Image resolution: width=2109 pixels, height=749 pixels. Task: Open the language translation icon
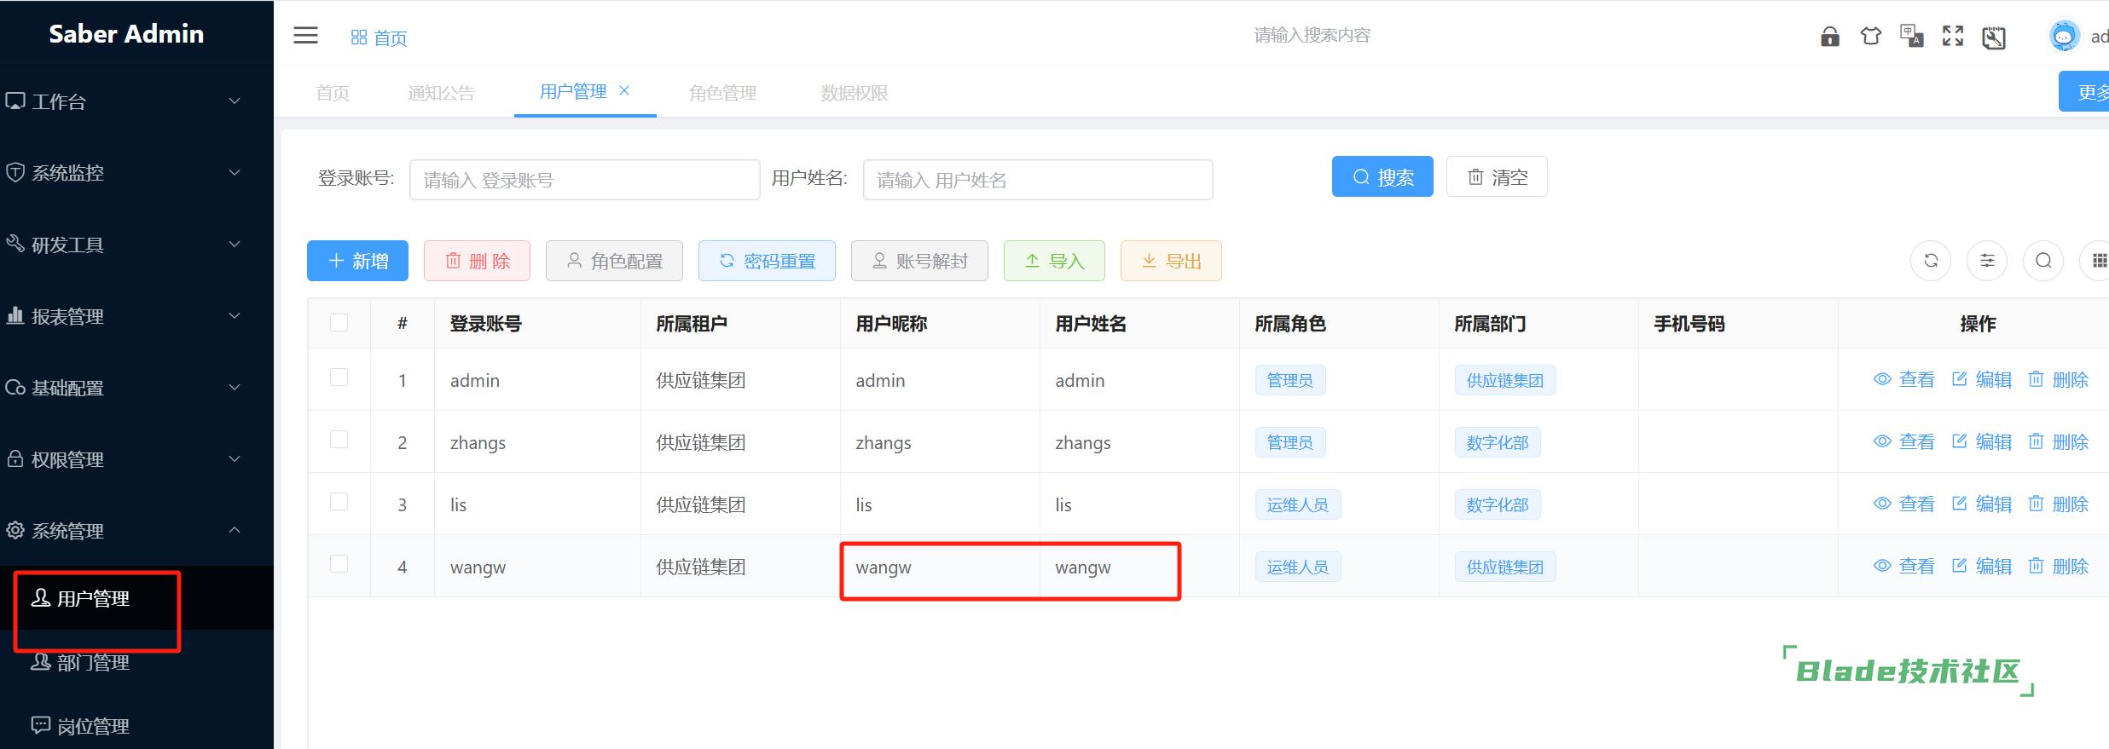(1911, 36)
